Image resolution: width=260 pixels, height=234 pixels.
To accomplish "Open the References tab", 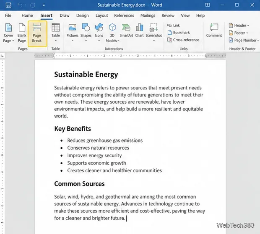I will (124, 15).
